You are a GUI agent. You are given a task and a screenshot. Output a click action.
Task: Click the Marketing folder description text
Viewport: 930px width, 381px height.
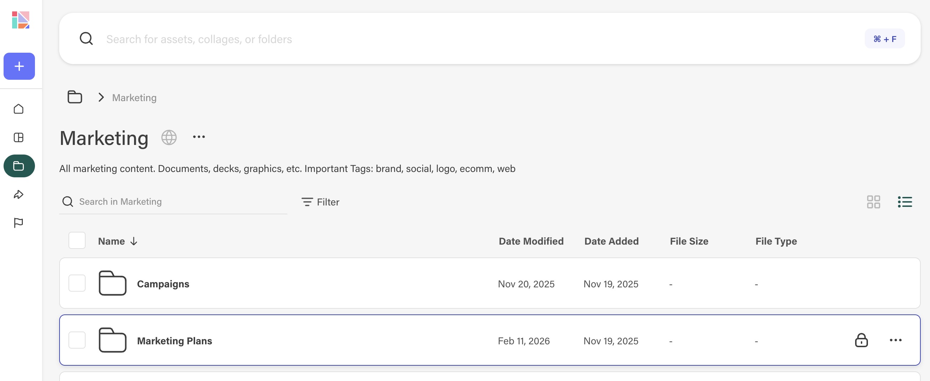click(287, 169)
